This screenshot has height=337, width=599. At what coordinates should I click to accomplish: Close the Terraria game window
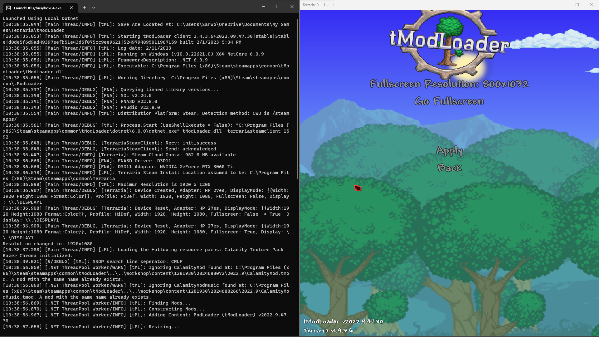592,5
